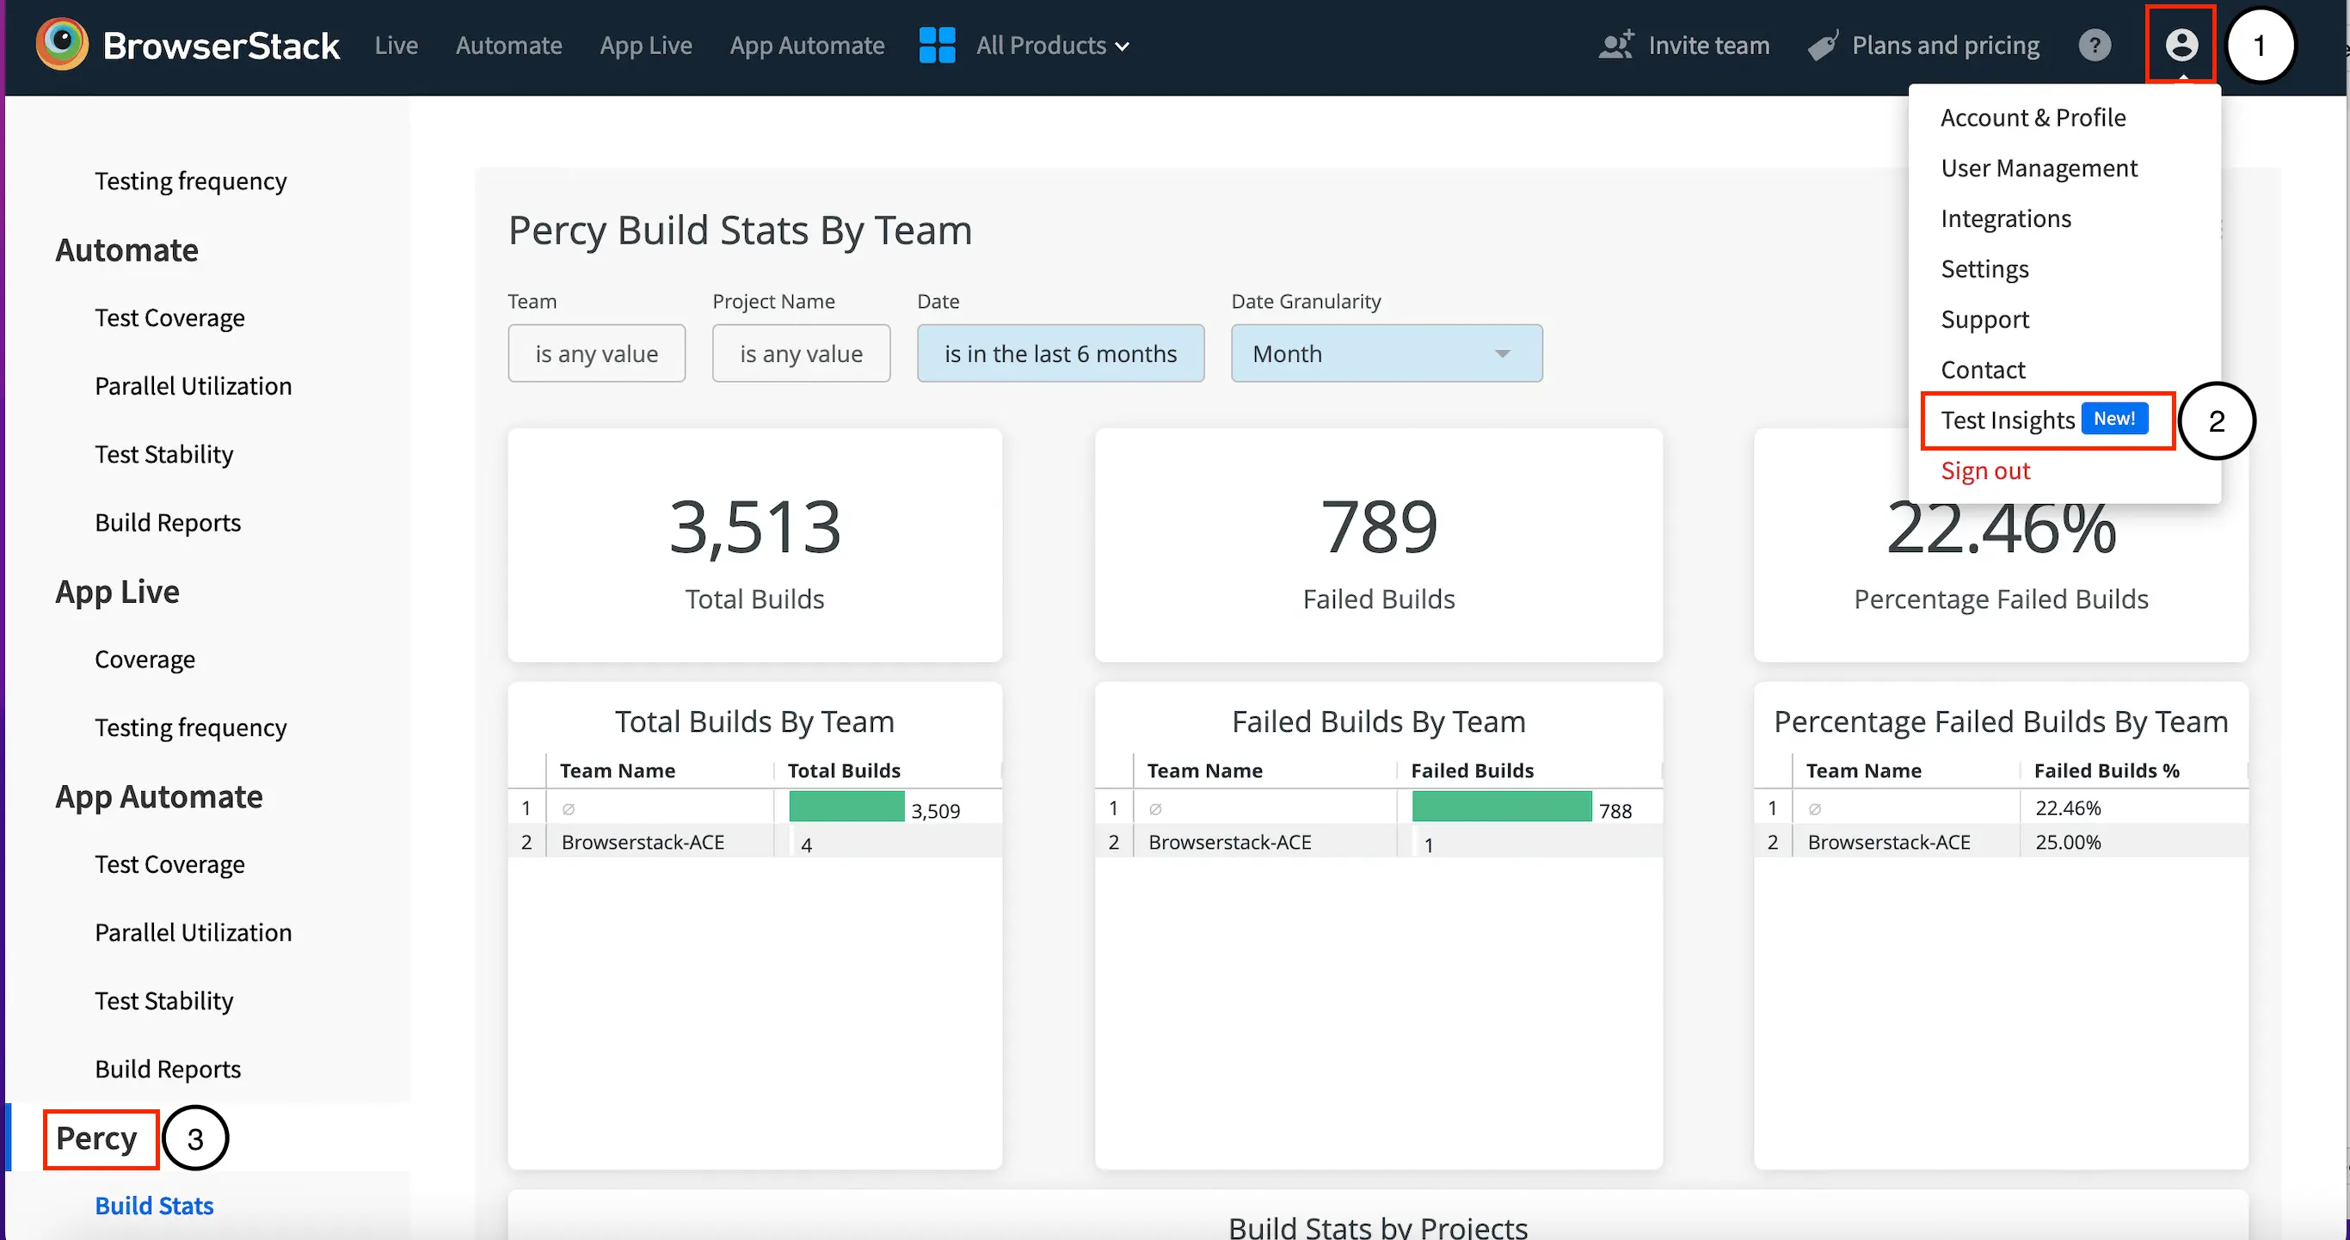The width and height of the screenshot is (2350, 1240).
Task: Open App Automate in top navigation
Action: point(807,46)
